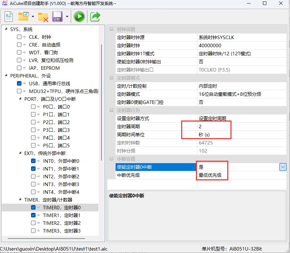Image resolution: width=290 pixels, height=253 pixels.
Task: Collapse the 定时器行为 property group
Action: pos(111,110)
